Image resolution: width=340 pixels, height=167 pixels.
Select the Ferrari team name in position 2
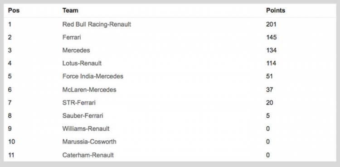pyautogui.click(x=72, y=37)
